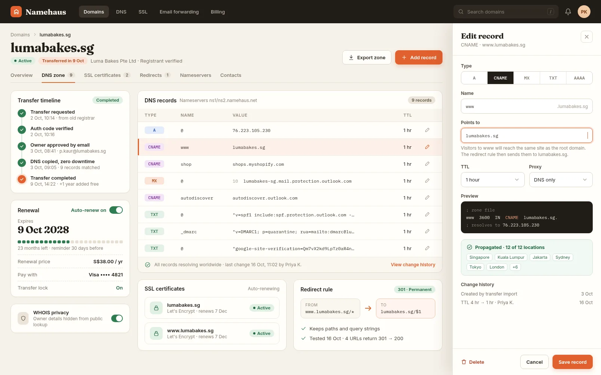Edit the www CNAME record pencil
Screen dimensions: 601x375
[427, 147]
